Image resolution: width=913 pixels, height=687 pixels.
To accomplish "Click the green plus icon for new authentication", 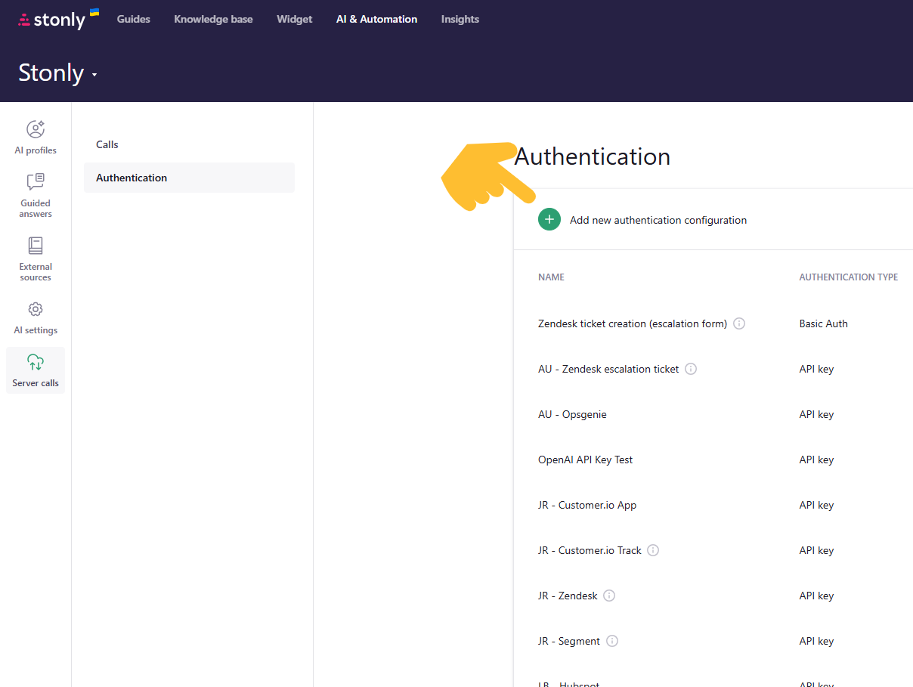I will 549,219.
